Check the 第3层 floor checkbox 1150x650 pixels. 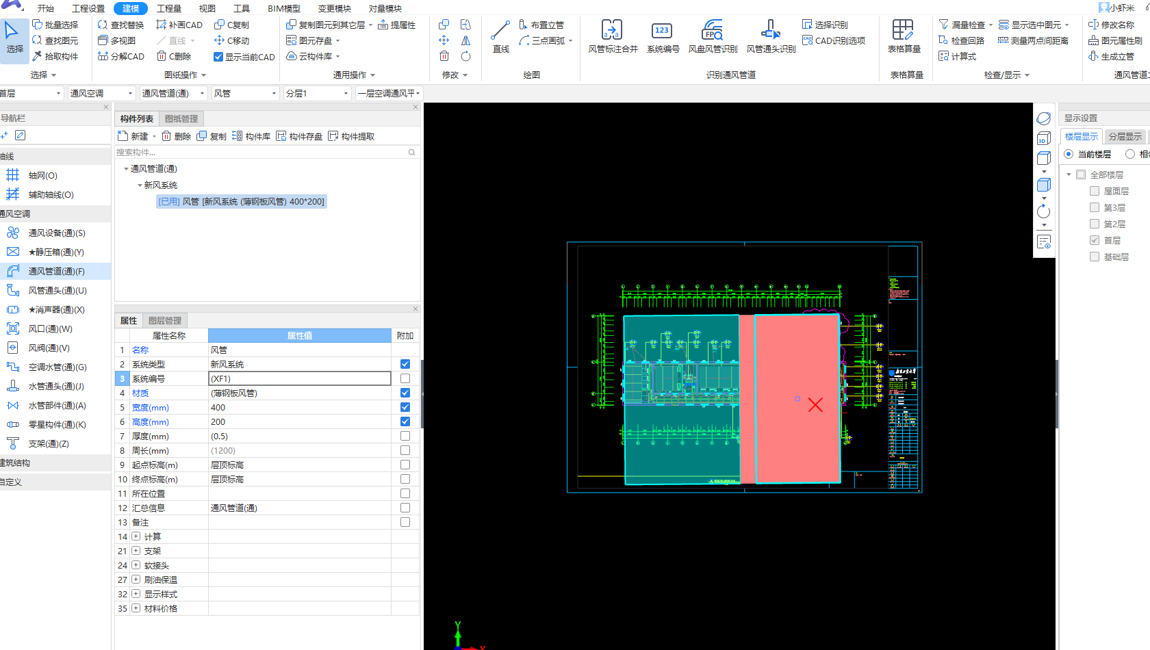click(x=1095, y=207)
